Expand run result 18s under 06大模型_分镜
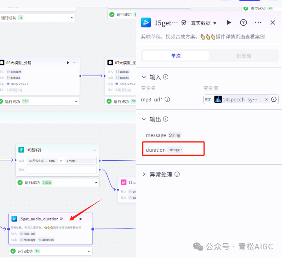The image size is (282, 258). (76, 101)
